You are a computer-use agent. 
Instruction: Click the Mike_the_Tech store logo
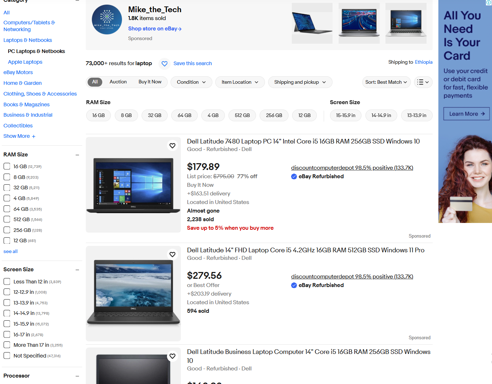(x=107, y=20)
